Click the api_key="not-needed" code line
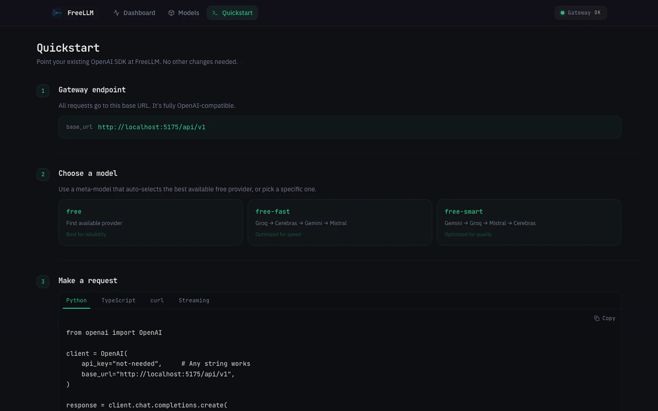 (166, 364)
